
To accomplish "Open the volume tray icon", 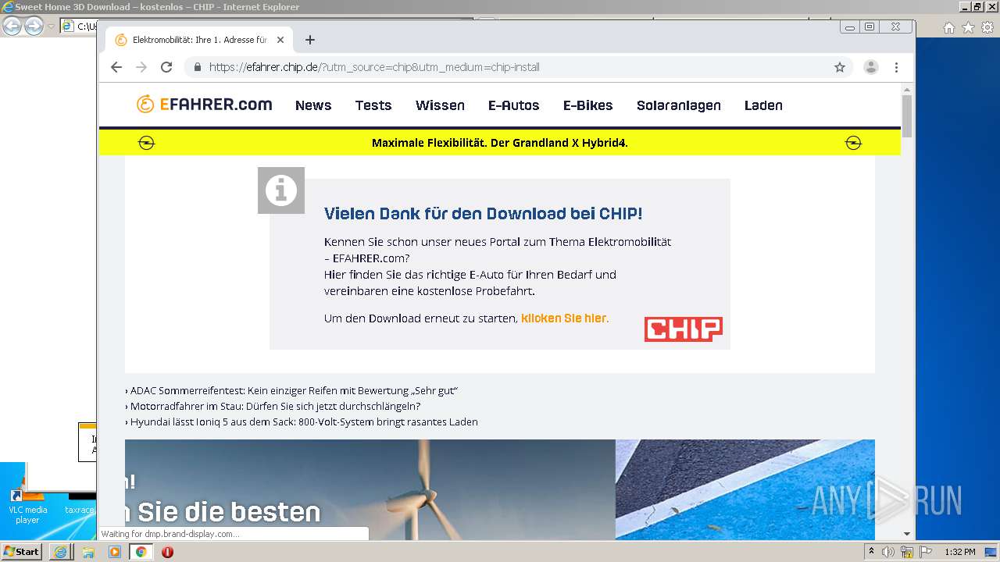I will [888, 552].
